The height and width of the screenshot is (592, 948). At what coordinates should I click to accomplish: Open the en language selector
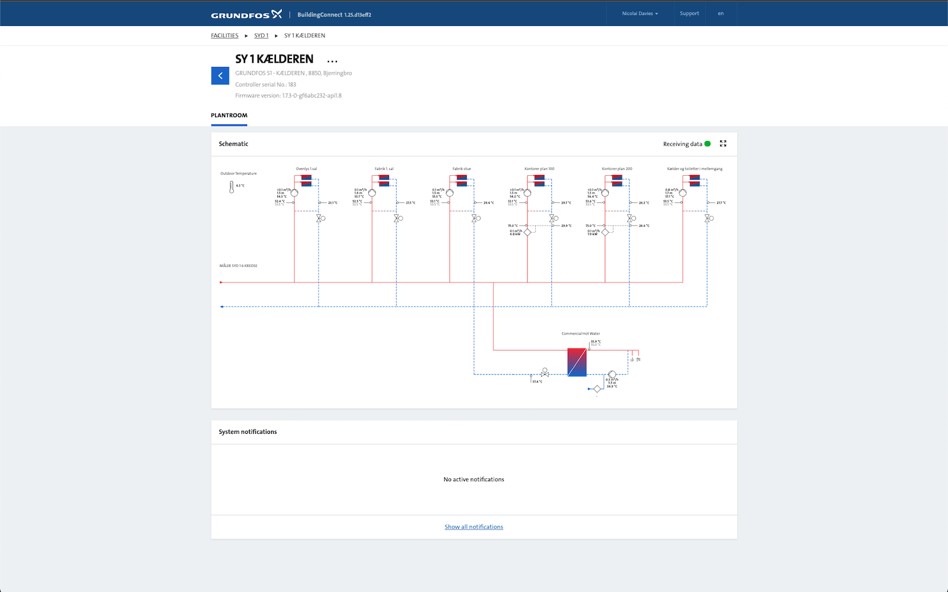click(721, 14)
